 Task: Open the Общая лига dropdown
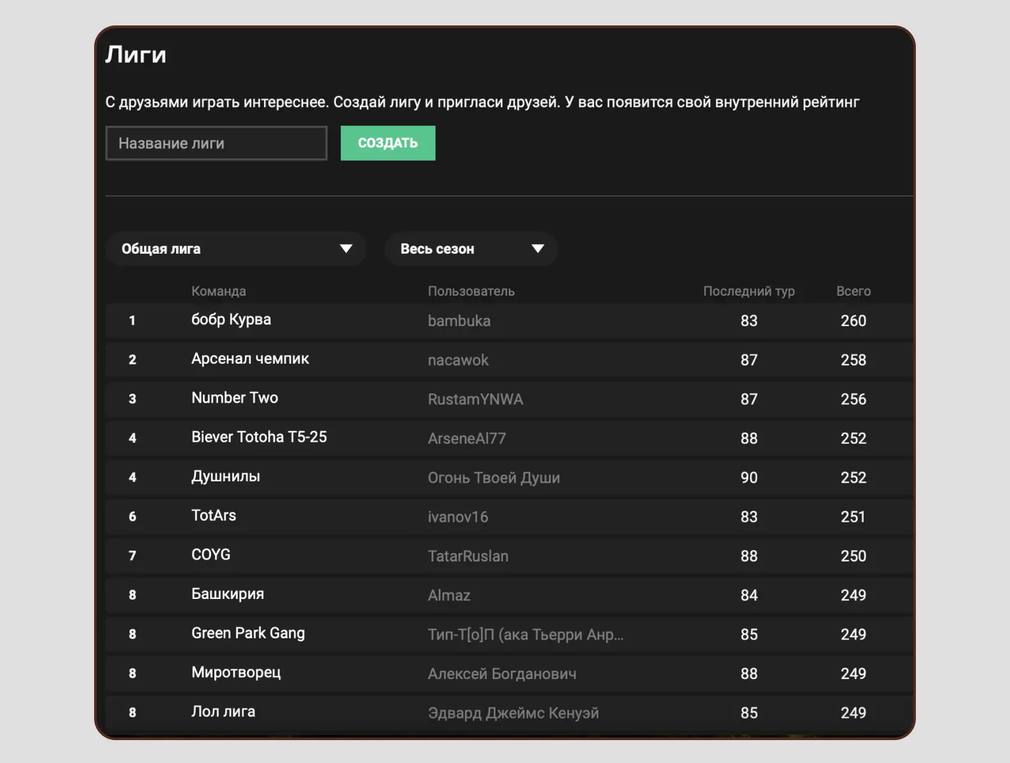tap(236, 249)
